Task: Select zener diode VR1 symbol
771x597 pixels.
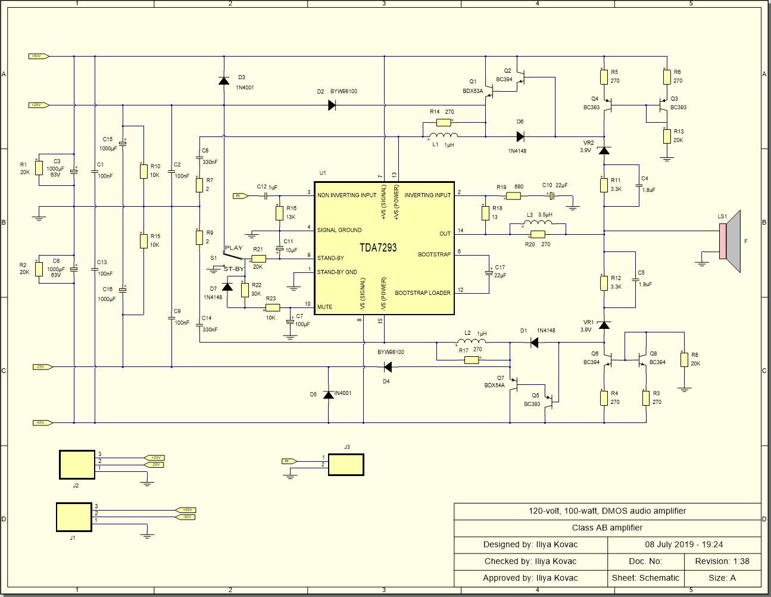Action: coord(604,325)
